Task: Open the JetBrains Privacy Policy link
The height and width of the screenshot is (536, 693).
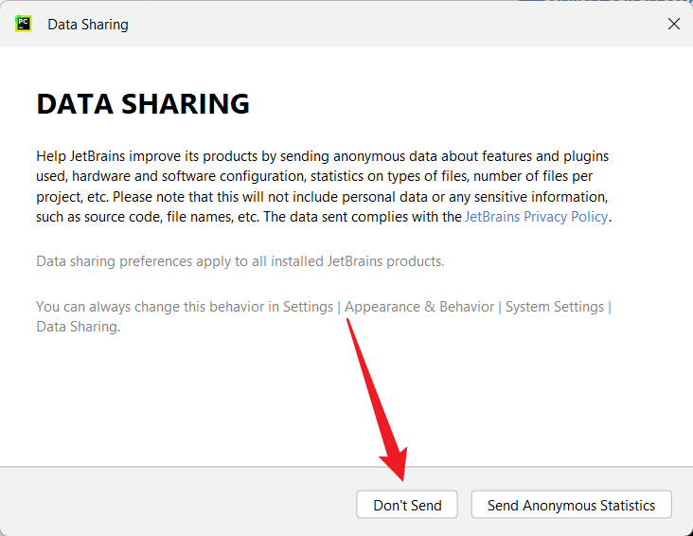Action: coord(536,217)
